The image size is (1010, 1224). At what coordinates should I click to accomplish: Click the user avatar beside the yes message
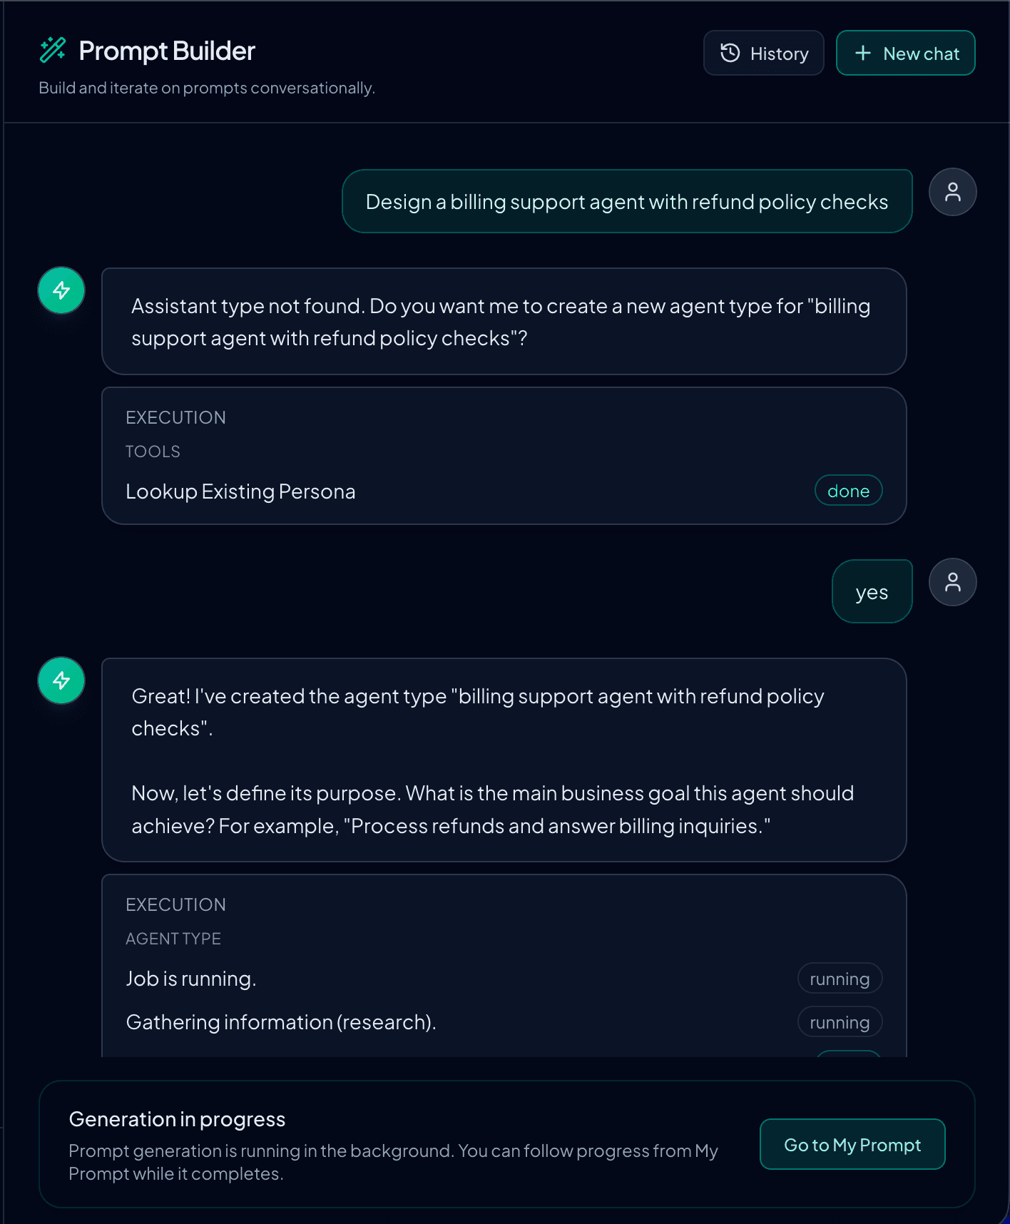[953, 582]
